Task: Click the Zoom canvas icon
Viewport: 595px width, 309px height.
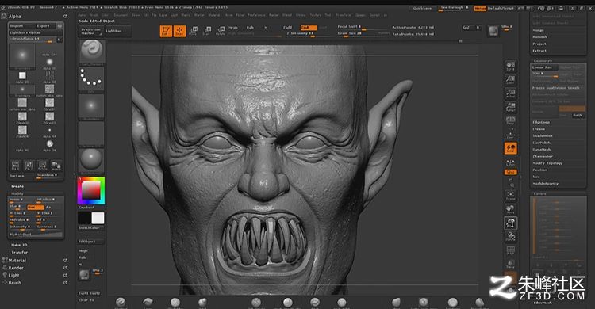Action: coord(510,79)
